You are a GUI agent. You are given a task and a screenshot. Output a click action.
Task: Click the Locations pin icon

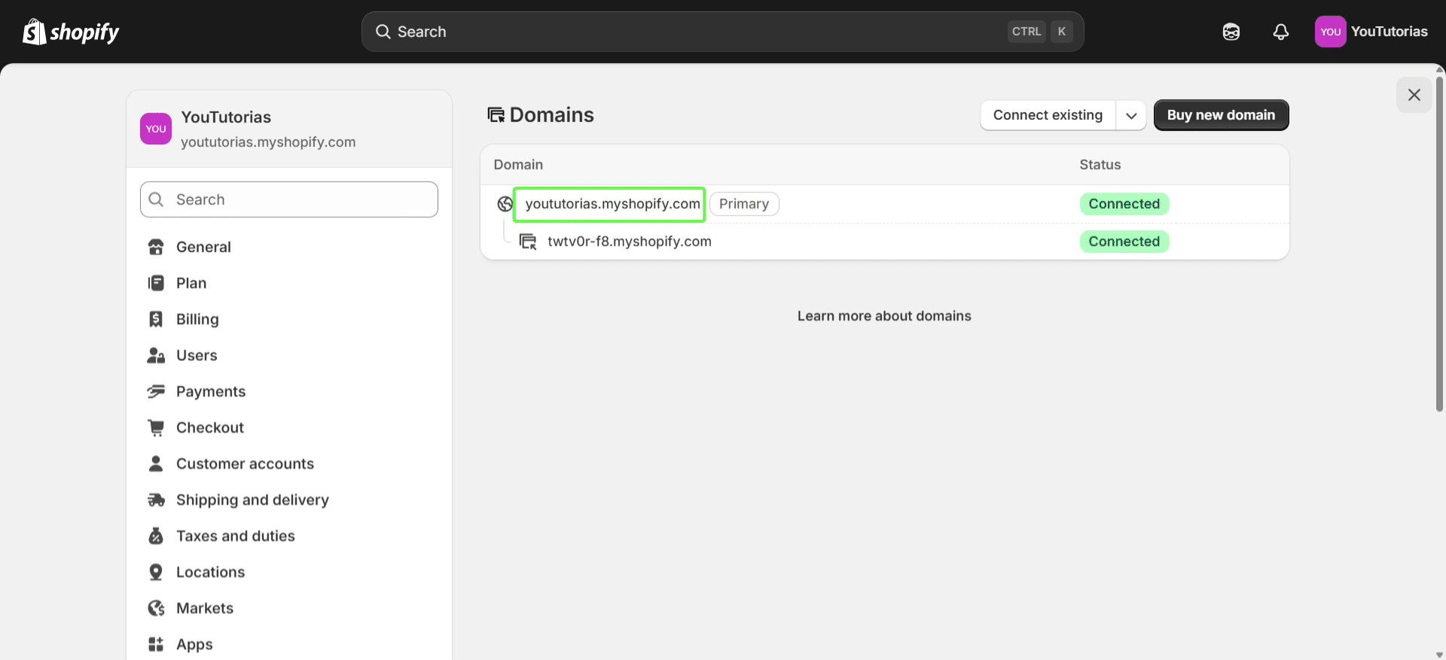[156, 572]
